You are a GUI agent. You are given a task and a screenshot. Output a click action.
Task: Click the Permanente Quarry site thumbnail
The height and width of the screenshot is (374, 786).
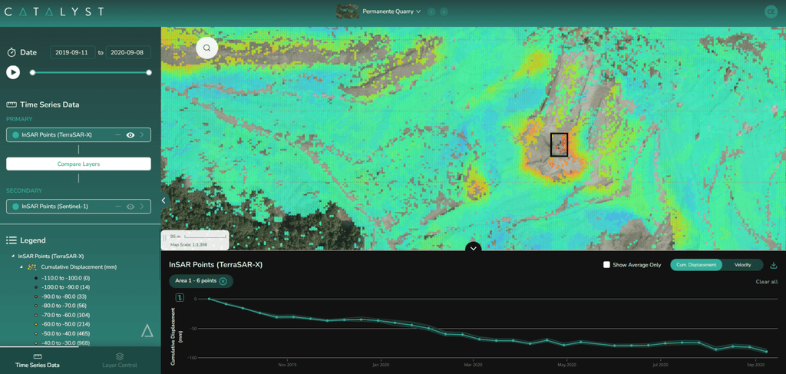[x=348, y=11]
